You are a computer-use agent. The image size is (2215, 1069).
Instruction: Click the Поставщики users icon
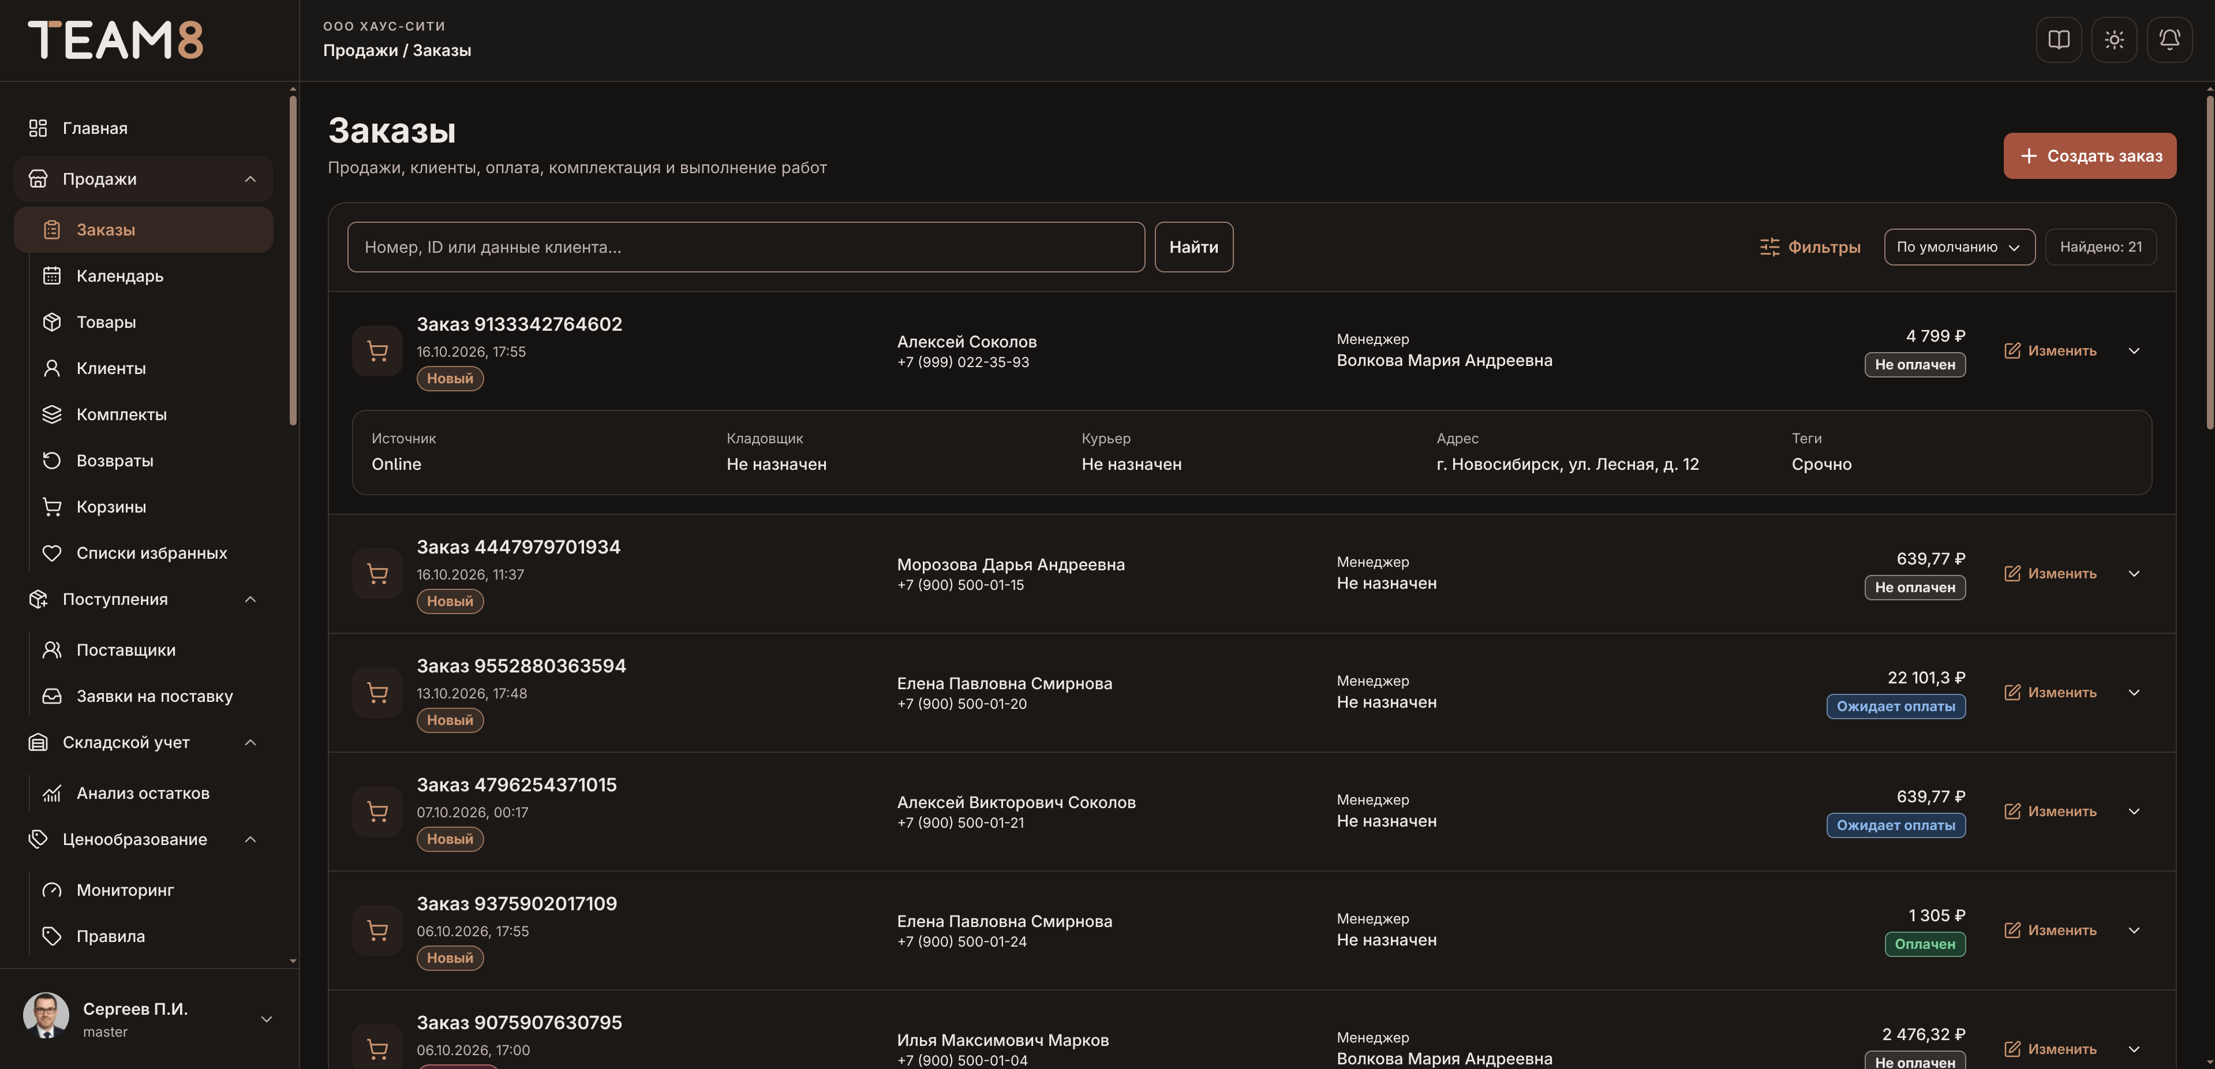51,650
